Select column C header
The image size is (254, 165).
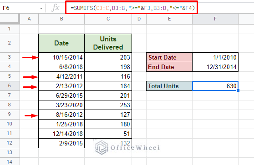[108, 19]
